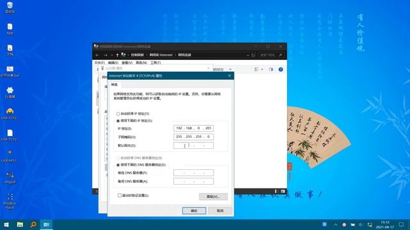Image resolution: width=410 pixels, height=230 pixels.
Task: Select the EV screen recorder desktop icon
Action: point(10,93)
